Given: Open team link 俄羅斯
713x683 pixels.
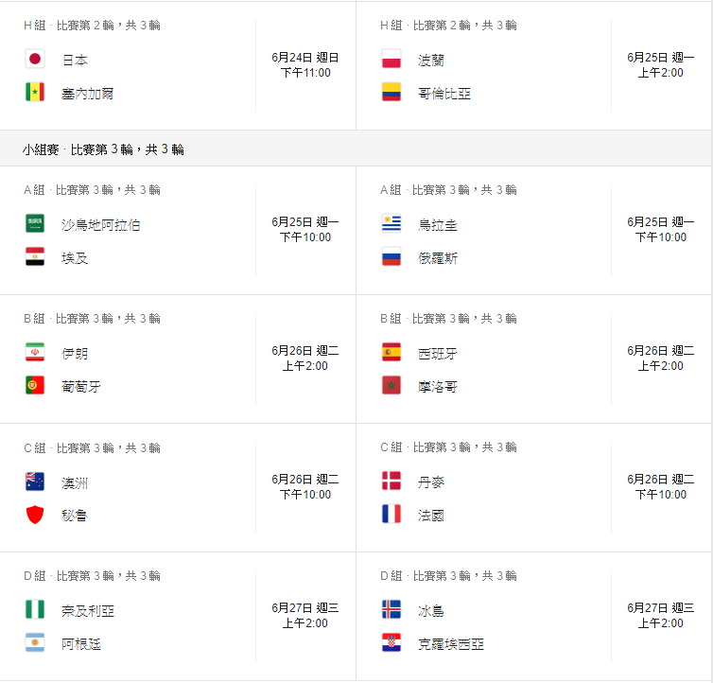Looking at the screenshot, I should click(438, 258).
